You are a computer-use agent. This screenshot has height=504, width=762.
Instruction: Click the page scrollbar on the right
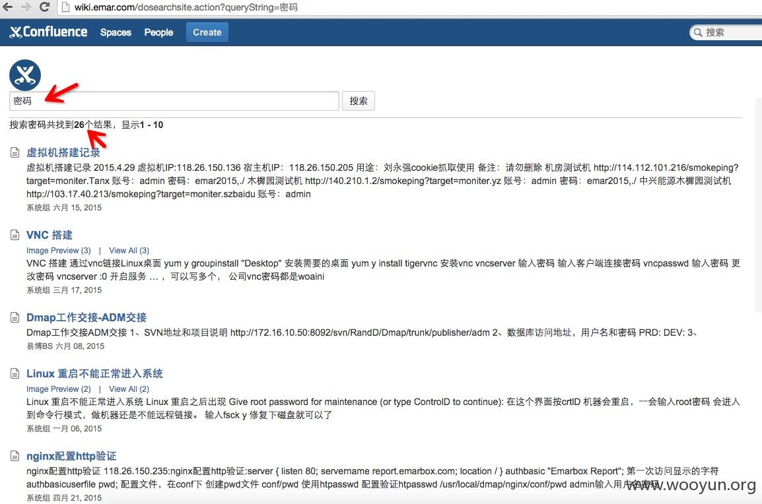click(x=759, y=204)
